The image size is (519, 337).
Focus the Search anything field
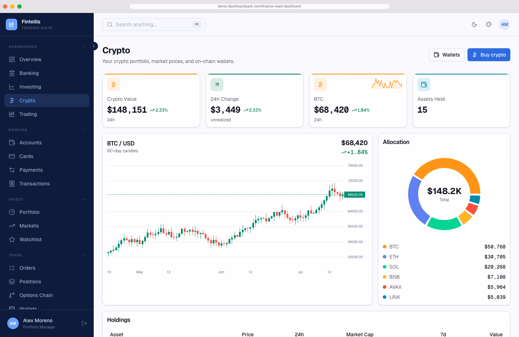pyautogui.click(x=154, y=24)
